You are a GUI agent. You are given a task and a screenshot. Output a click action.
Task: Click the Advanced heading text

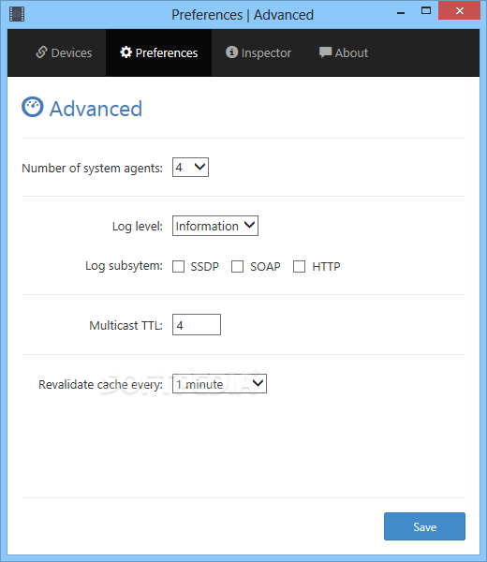pos(96,109)
